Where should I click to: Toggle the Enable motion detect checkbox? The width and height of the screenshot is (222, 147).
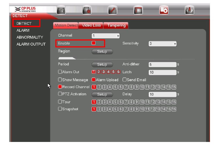[94, 43]
